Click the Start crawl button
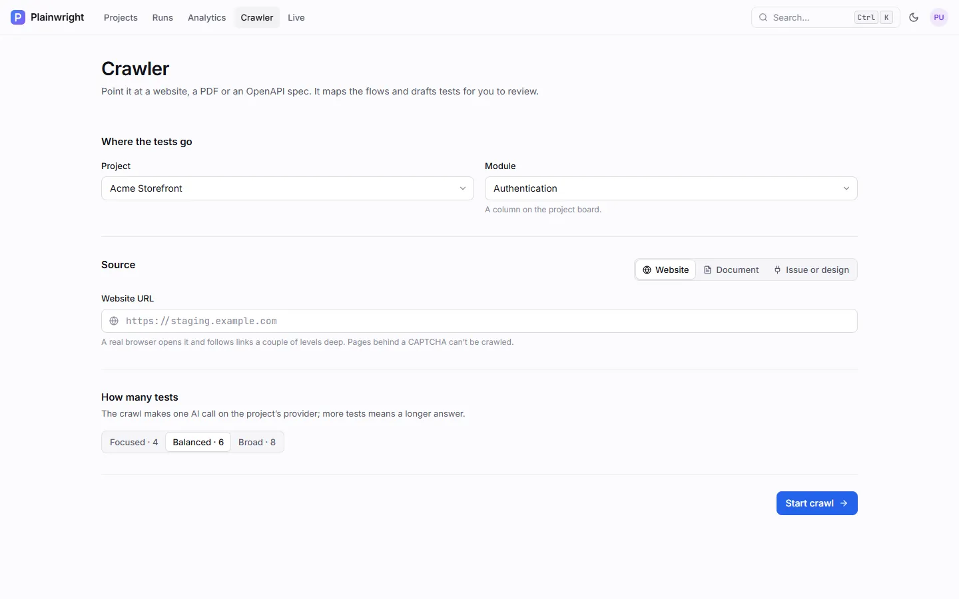The width and height of the screenshot is (959, 599). point(817,503)
